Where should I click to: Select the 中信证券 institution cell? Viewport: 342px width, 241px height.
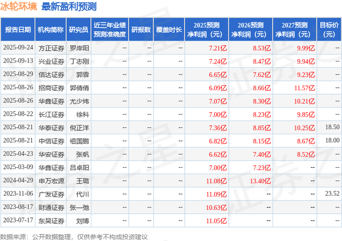point(51,141)
